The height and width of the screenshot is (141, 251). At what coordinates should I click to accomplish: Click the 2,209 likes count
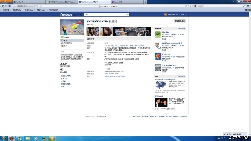coord(64,63)
